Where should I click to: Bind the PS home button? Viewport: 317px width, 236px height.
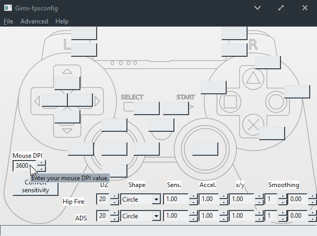click(161, 125)
